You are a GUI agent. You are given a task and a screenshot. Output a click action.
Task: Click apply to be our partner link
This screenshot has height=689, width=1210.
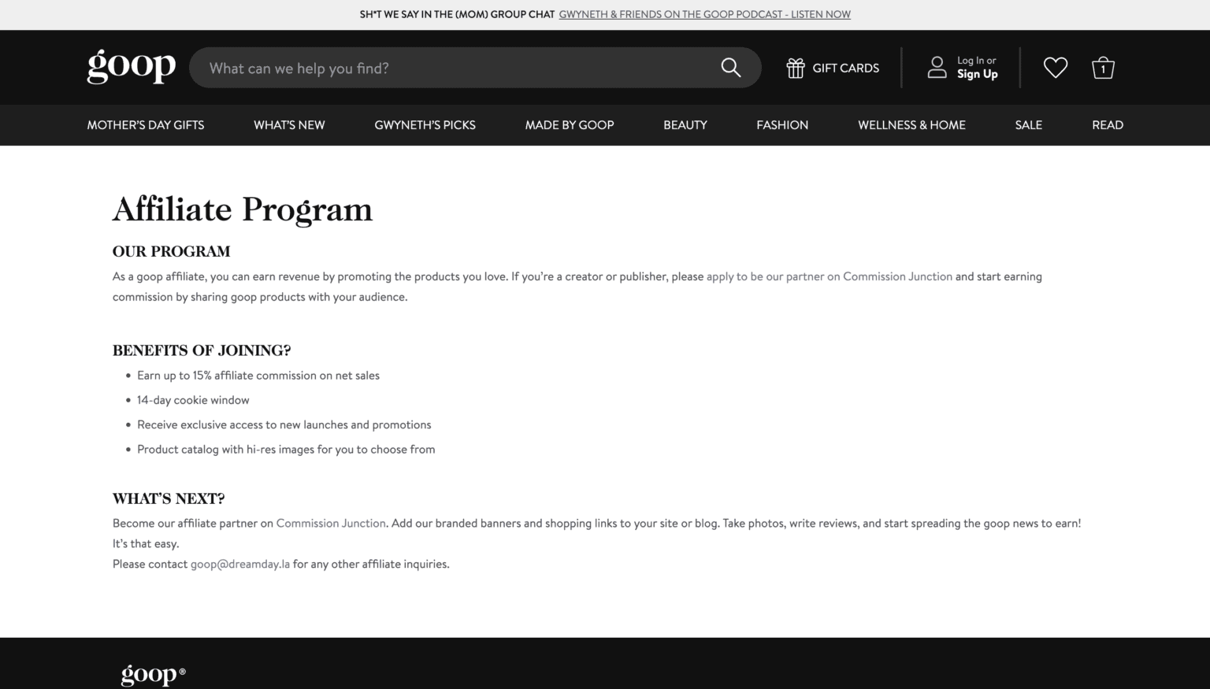829,276
